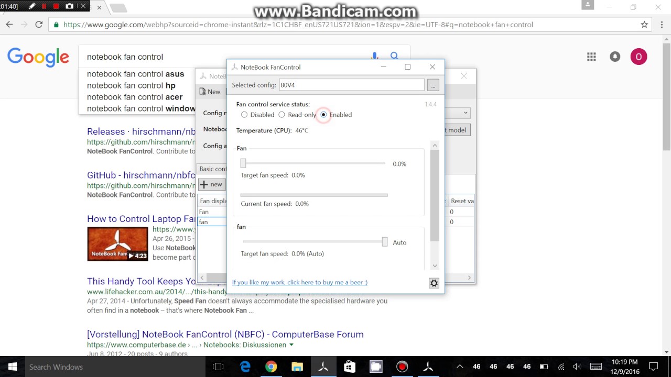The height and width of the screenshot is (377, 671).
Task: Choose suggestion notebook fan control hp
Action: [x=131, y=85]
